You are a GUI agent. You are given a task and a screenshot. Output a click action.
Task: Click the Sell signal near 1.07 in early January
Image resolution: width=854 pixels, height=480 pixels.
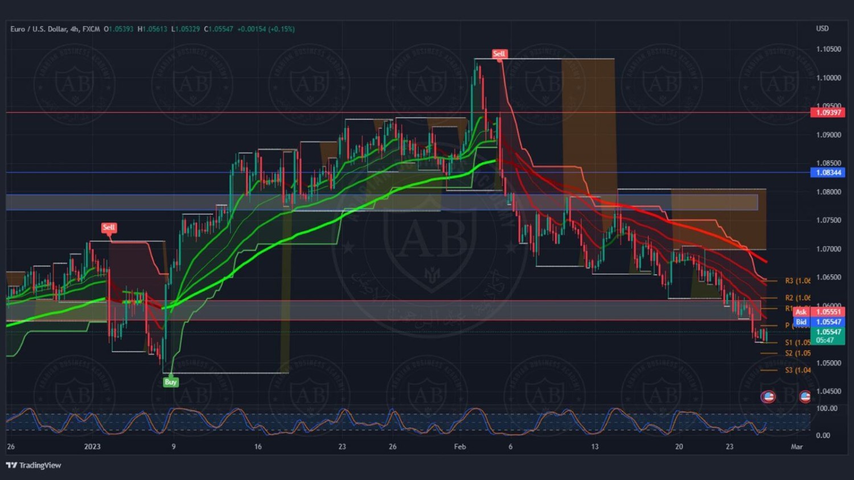coord(108,227)
